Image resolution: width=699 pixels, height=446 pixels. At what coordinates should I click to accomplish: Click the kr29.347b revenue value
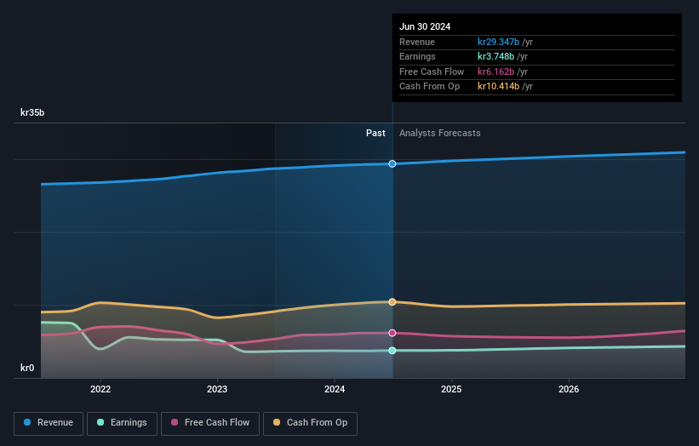click(x=498, y=42)
